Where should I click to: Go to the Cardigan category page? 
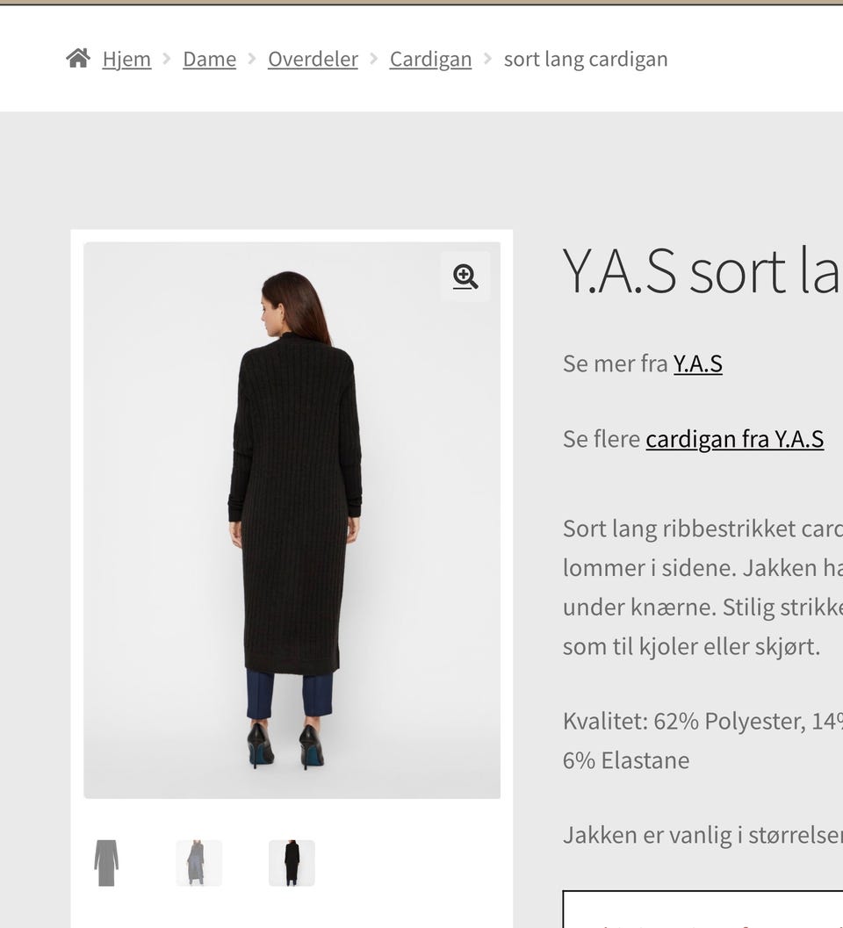[430, 59]
